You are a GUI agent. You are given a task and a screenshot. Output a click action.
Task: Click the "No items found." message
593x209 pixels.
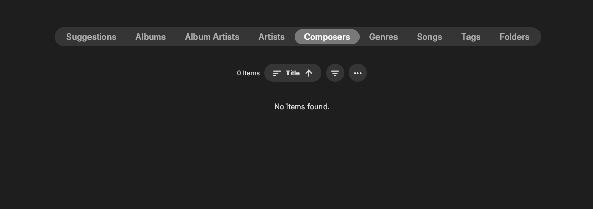pos(302,107)
